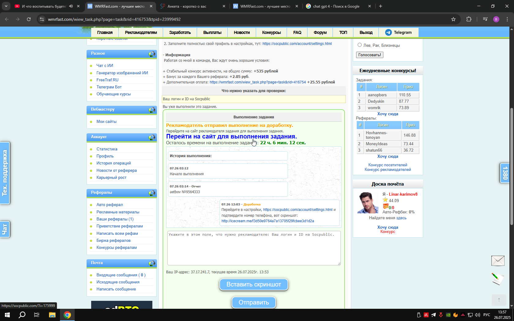514x321 pixels.
Task: Mute the YouTube tab via speaker icon
Action: pos(71,6)
